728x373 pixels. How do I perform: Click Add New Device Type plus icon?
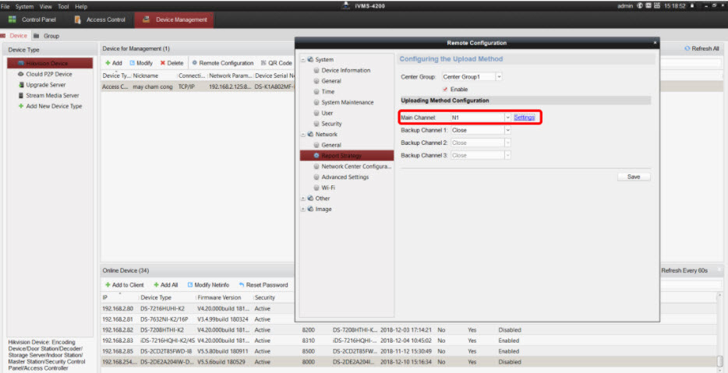pyautogui.click(x=21, y=107)
